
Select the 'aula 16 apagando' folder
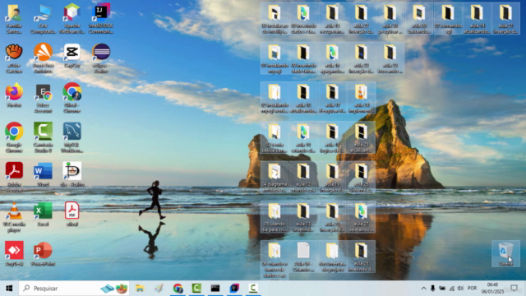click(332, 58)
